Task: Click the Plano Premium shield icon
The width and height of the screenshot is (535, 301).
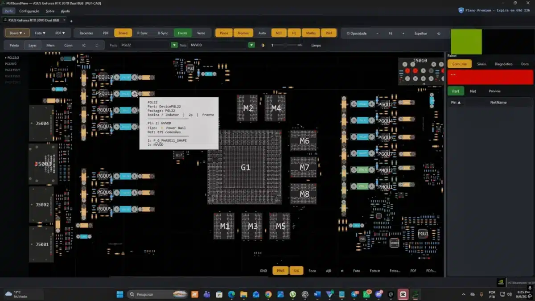Action: coord(461,10)
